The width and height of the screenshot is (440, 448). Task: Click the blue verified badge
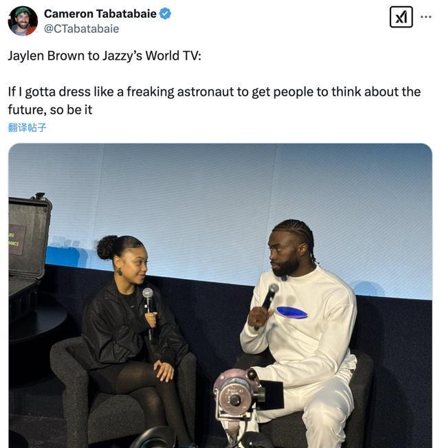[165, 14]
